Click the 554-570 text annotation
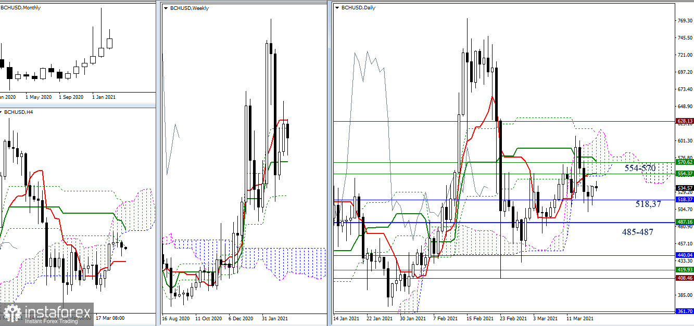Screen dimensions: 694x326 point(640,168)
